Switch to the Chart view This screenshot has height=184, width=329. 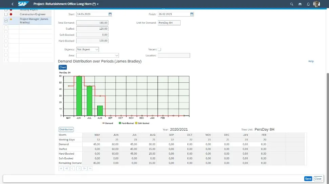63,68
